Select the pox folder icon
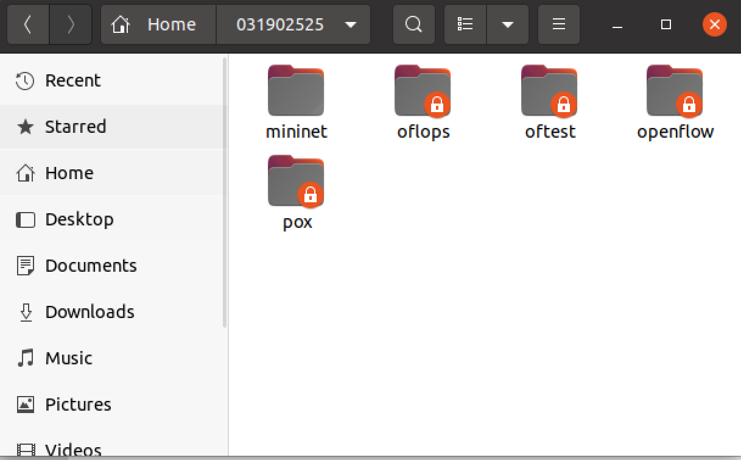The image size is (741, 460). [x=296, y=181]
